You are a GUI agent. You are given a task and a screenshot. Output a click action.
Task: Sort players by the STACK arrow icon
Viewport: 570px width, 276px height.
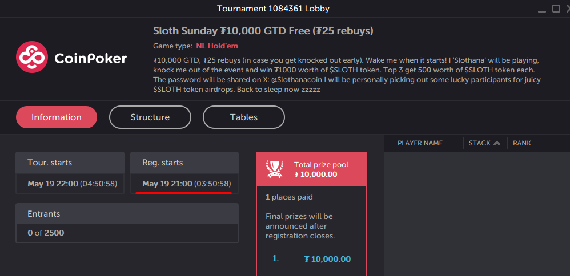tap(496, 144)
